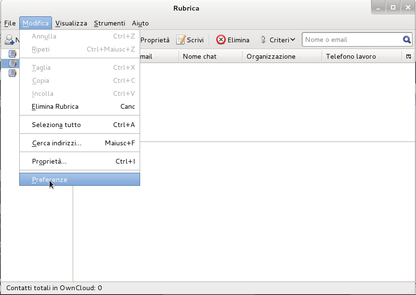Click the new contact icon in toolbar
The image size is (416, 295).
pyautogui.click(x=9, y=40)
